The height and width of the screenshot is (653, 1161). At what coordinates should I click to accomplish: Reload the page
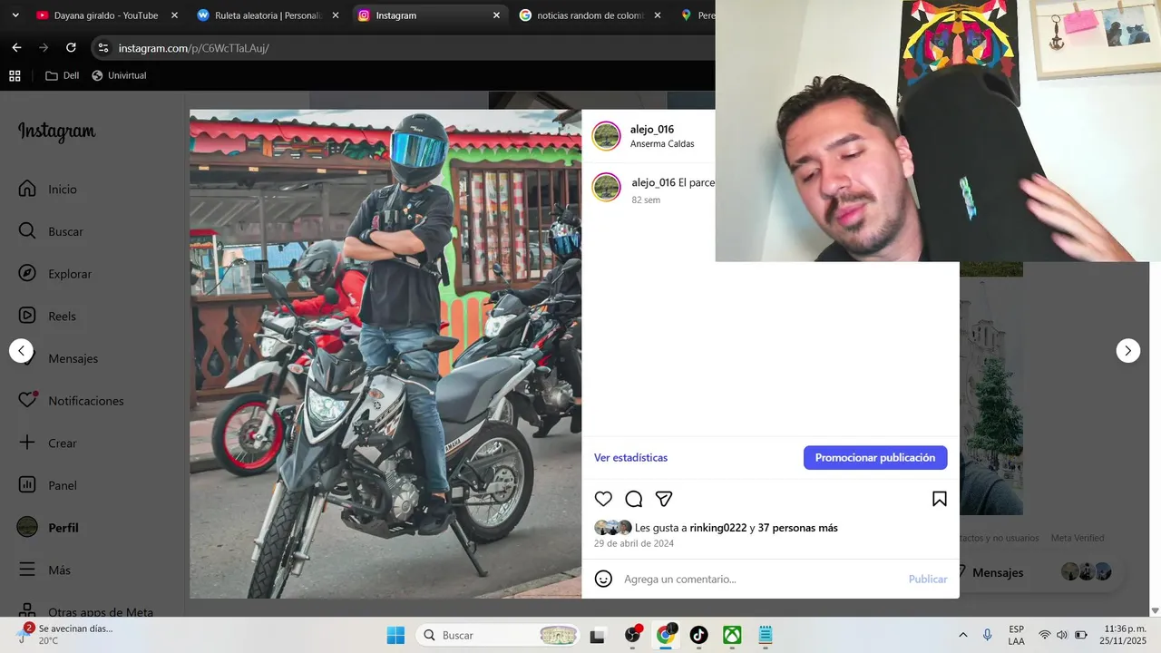[x=71, y=47]
